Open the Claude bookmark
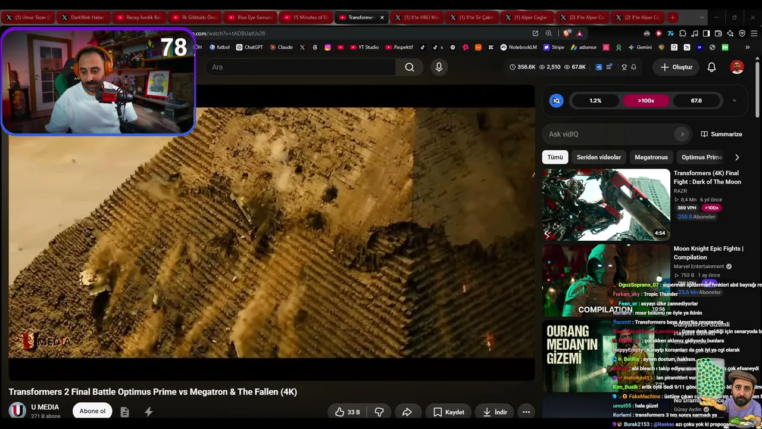 (x=282, y=47)
